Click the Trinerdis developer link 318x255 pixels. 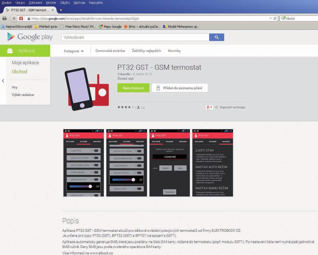point(124,74)
